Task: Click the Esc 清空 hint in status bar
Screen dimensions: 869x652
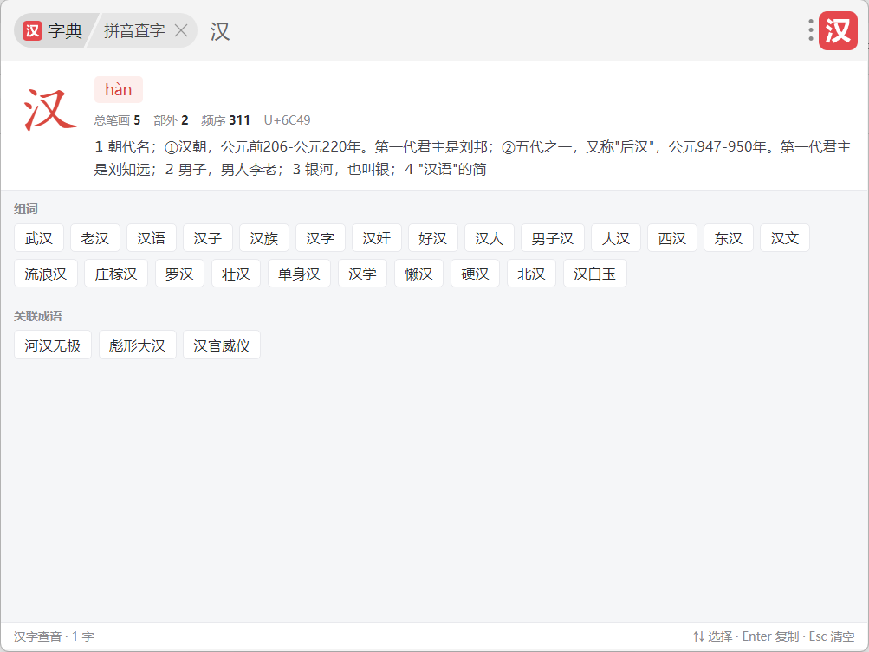Action: (x=832, y=636)
